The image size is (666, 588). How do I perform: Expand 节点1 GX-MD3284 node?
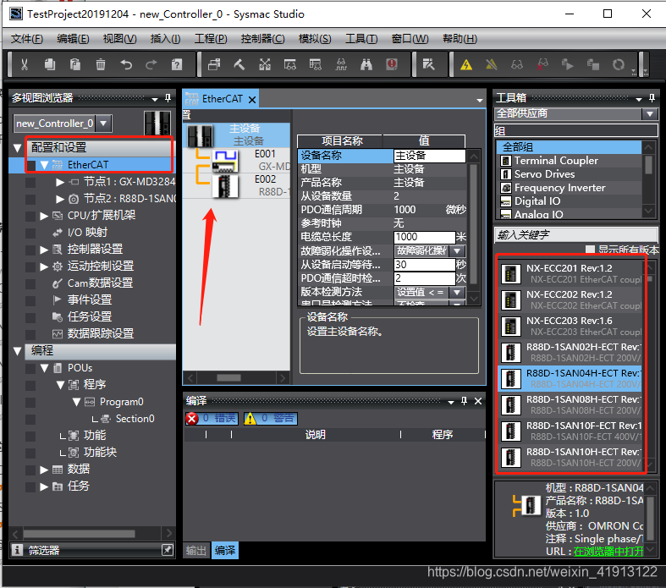click(60, 182)
